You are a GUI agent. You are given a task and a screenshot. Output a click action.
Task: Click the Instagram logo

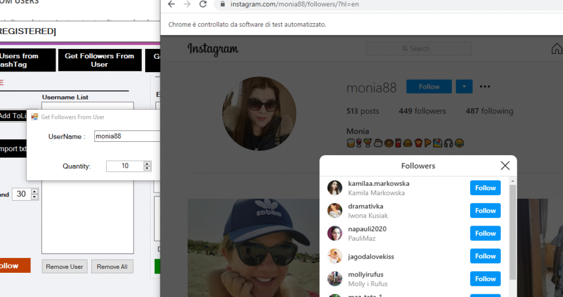(213, 49)
